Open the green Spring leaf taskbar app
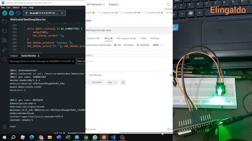The height and width of the screenshot is (141, 252). pos(86,137)
